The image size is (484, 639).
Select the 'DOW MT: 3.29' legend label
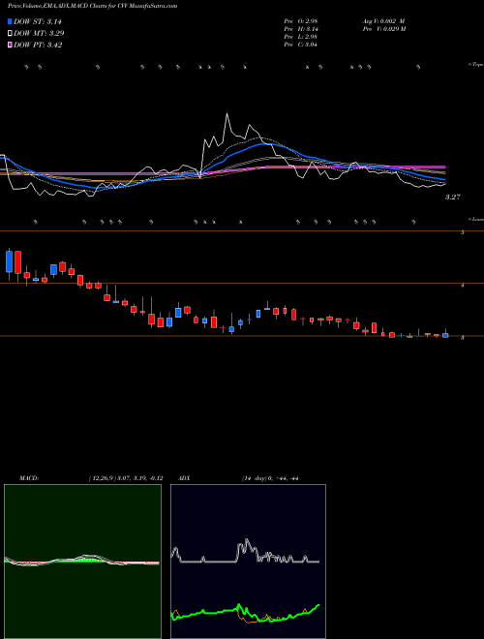39,33
